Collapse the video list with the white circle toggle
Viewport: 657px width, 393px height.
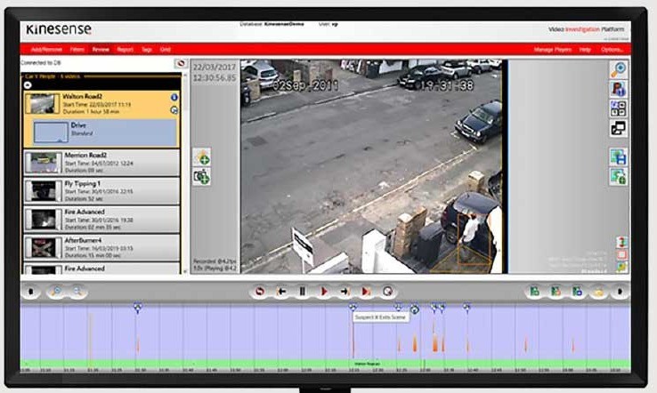pos(28,85)
